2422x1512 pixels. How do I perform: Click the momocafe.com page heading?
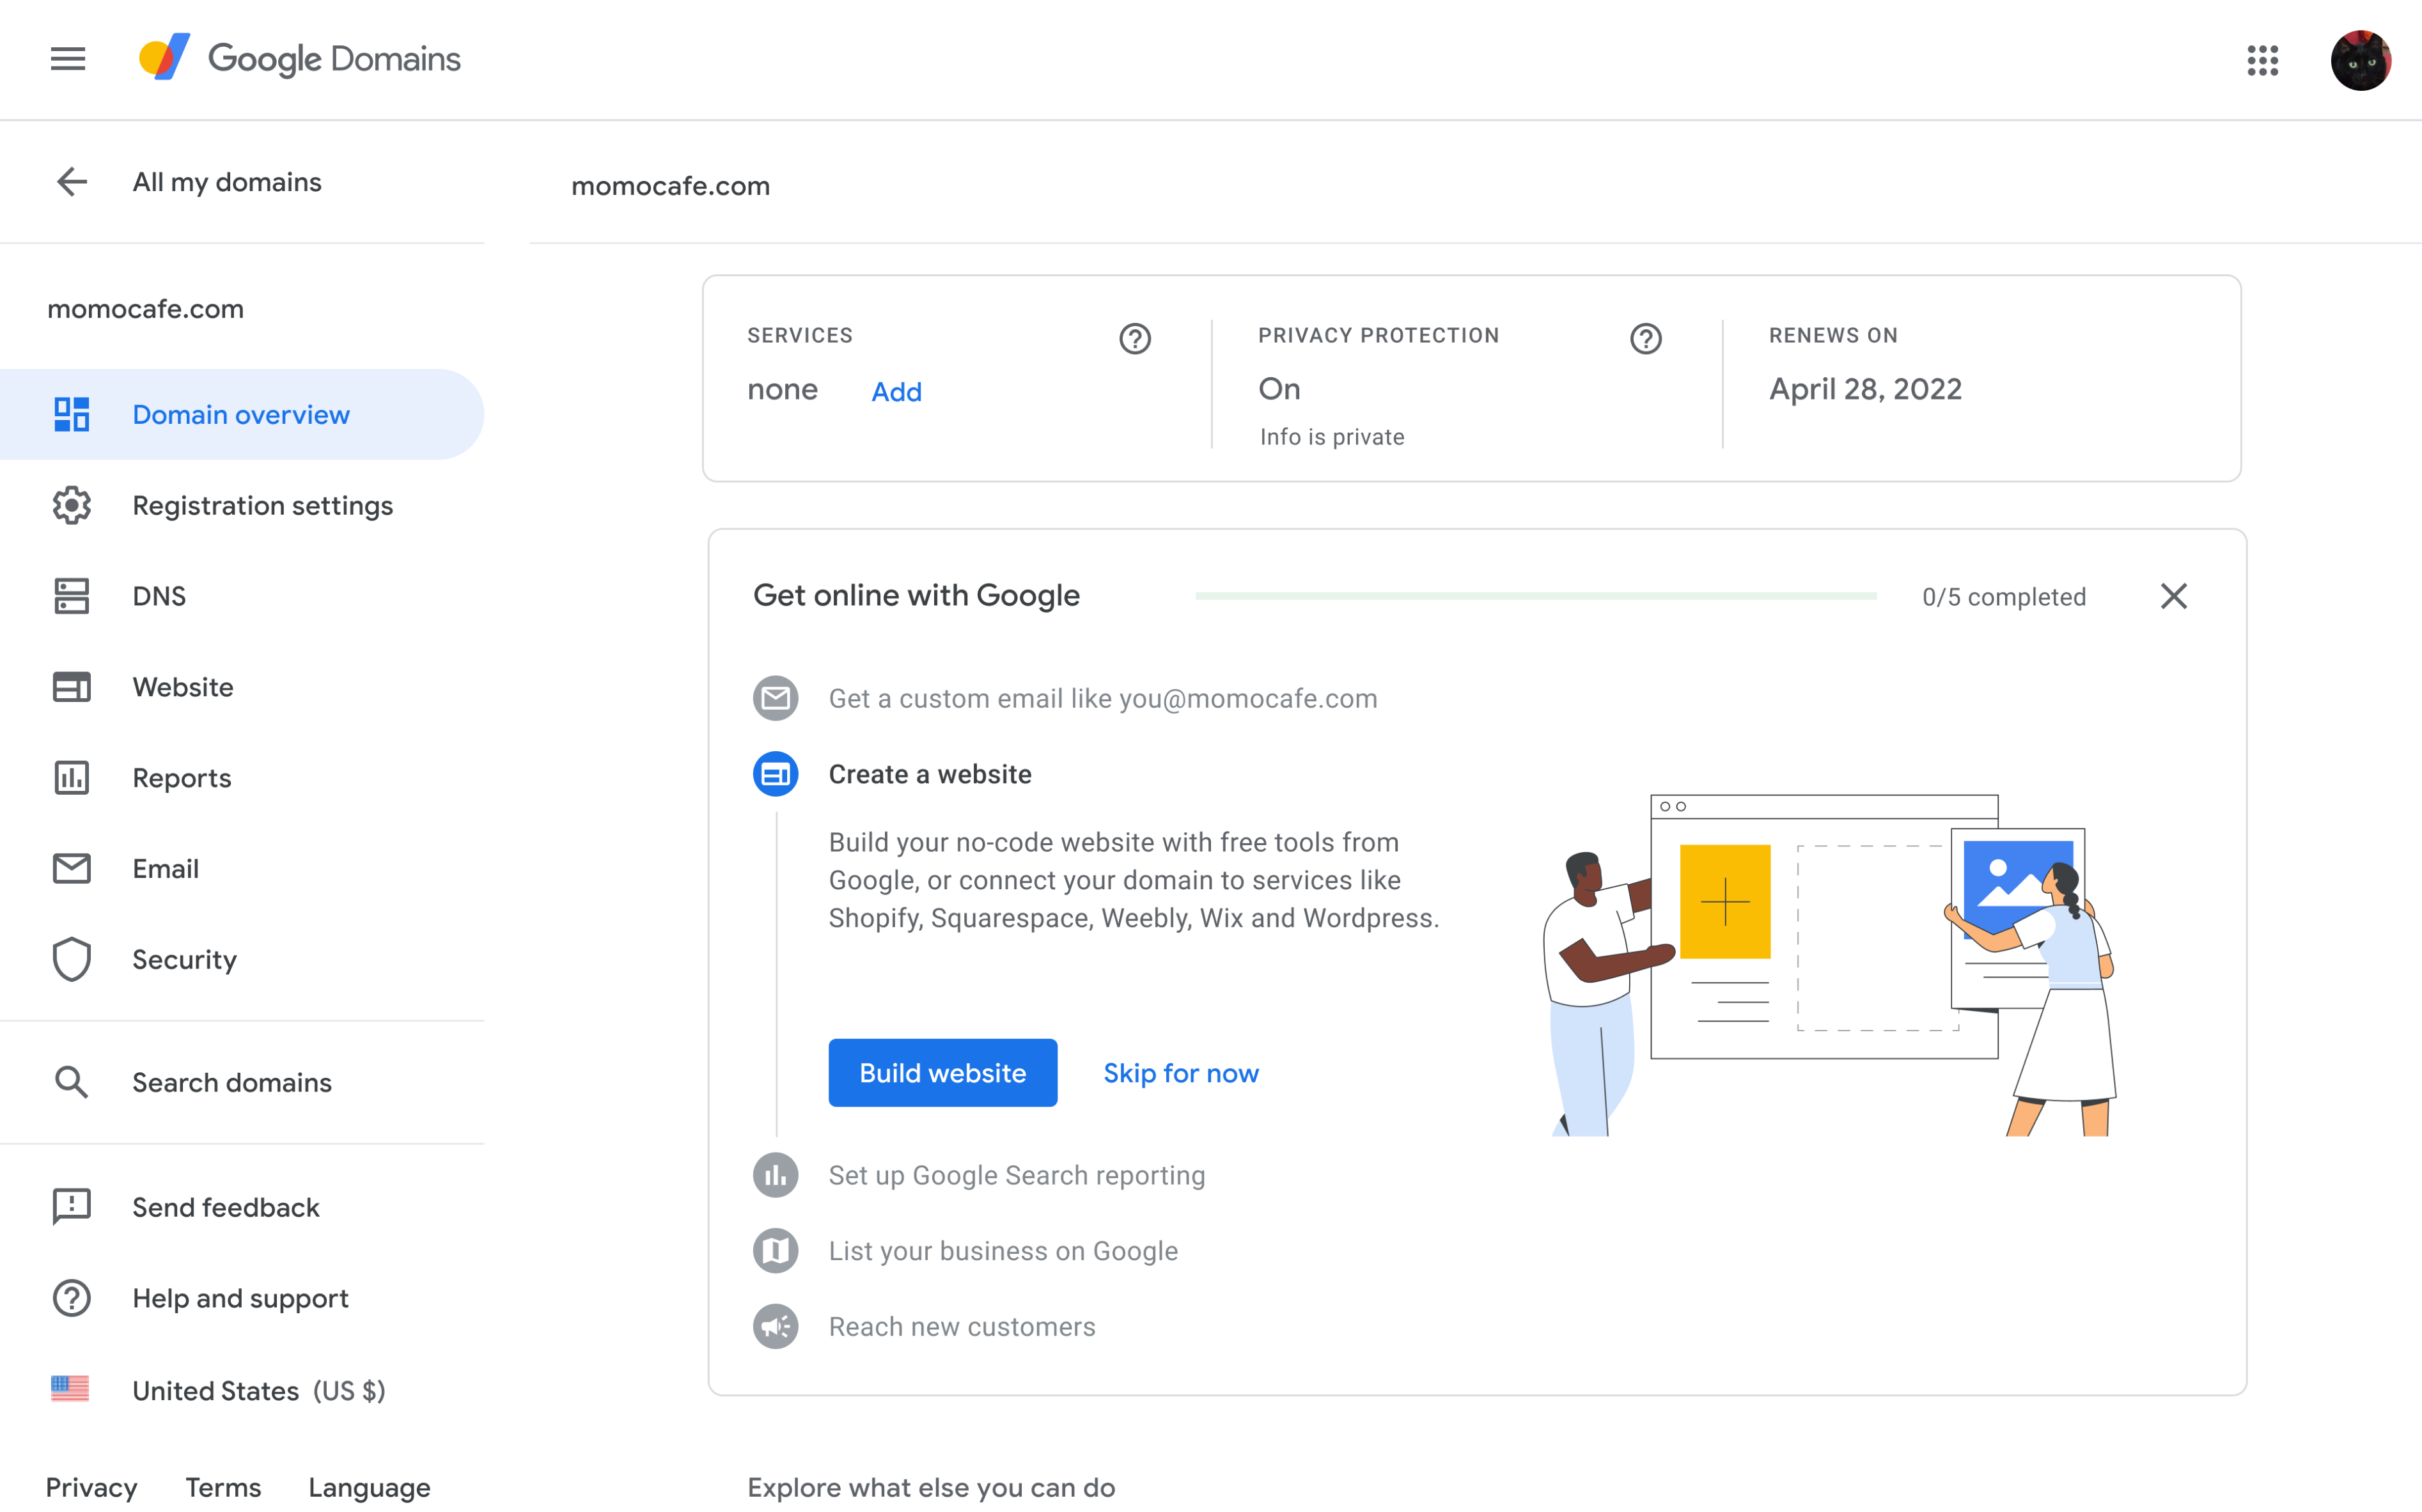coord(670,186)
